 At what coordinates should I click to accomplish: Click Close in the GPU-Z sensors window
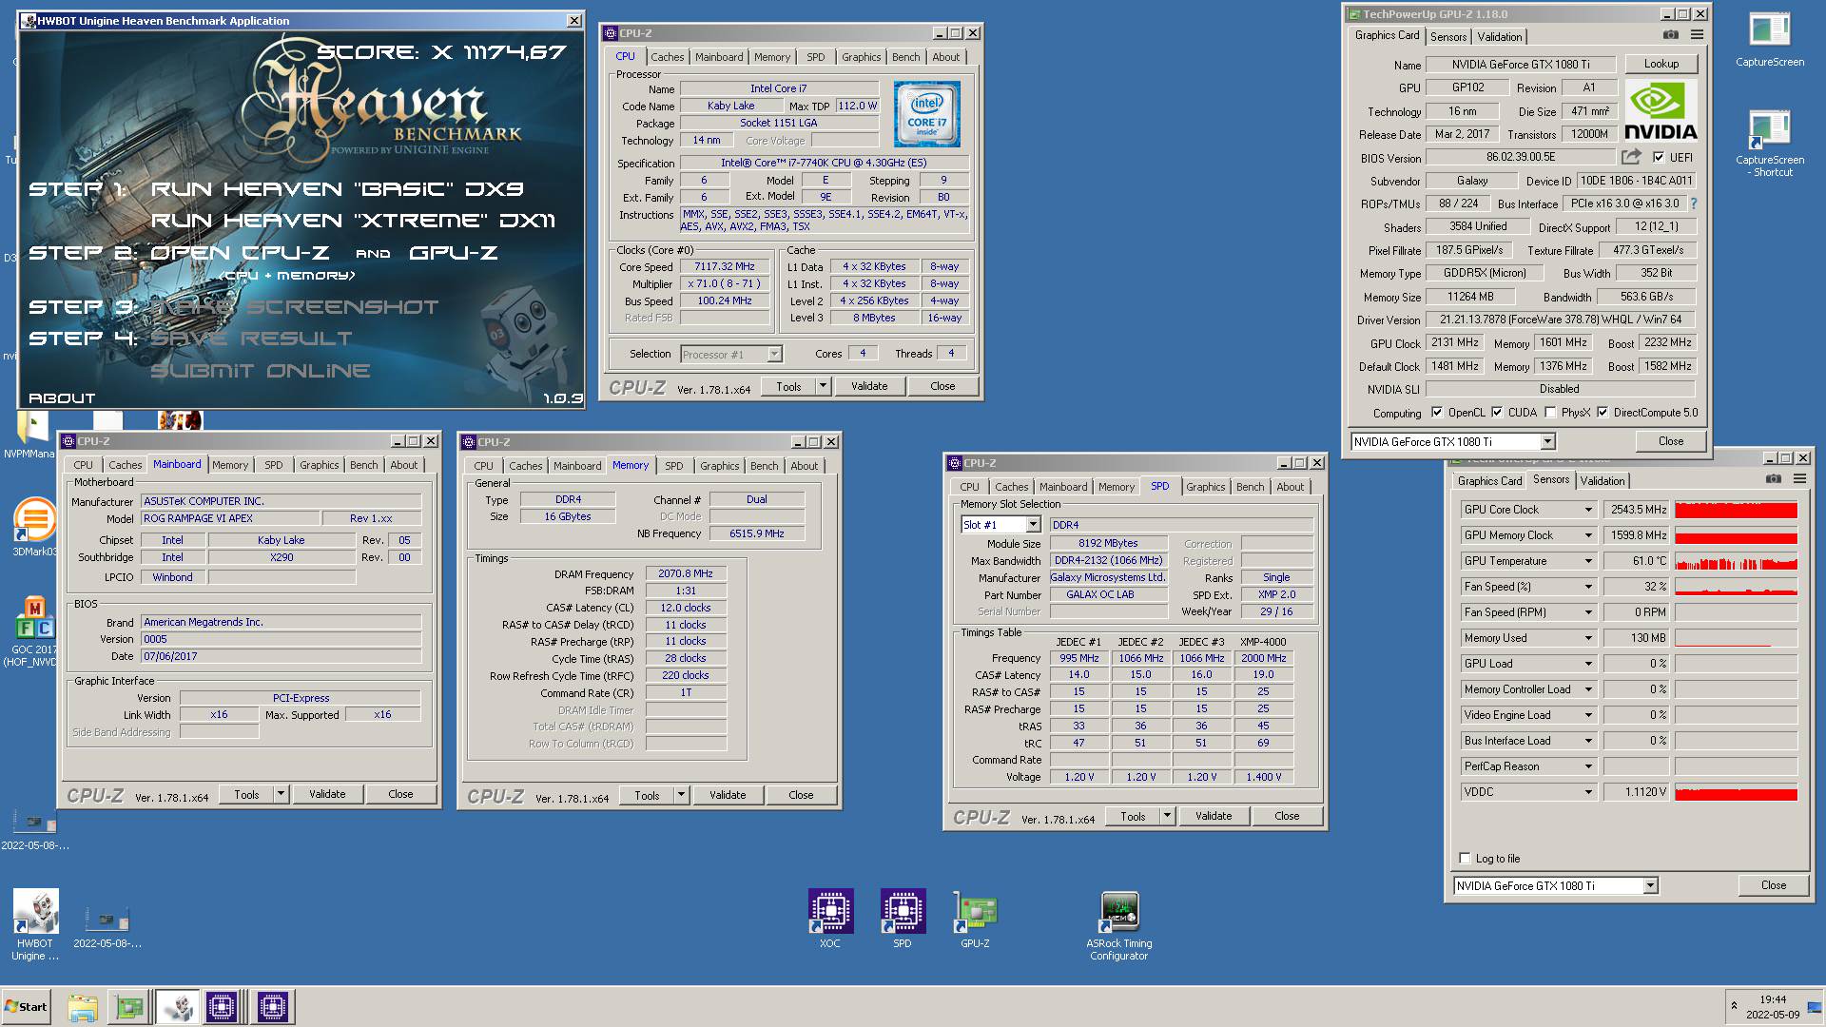1773,885
